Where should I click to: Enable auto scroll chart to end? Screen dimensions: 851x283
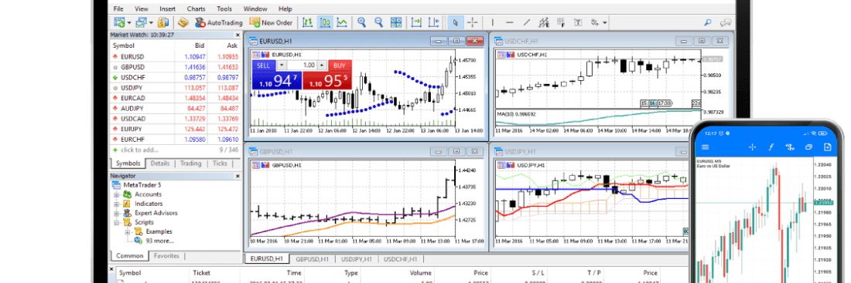pyautogui.click(x=416, y=22)
